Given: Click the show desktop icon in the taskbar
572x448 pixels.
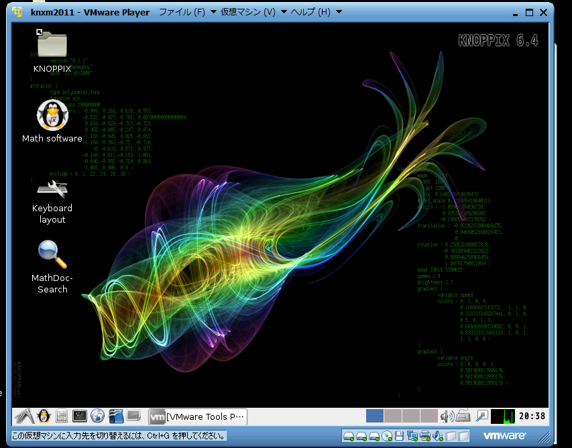Looking at the screenshot, I should tap(133, 416).
